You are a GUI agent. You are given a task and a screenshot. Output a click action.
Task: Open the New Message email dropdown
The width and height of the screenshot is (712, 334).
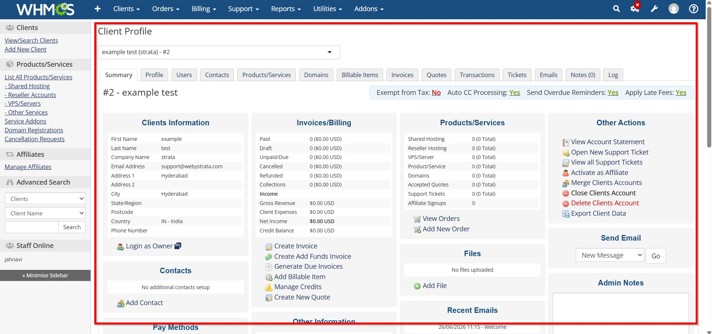(x=610, y=255)
